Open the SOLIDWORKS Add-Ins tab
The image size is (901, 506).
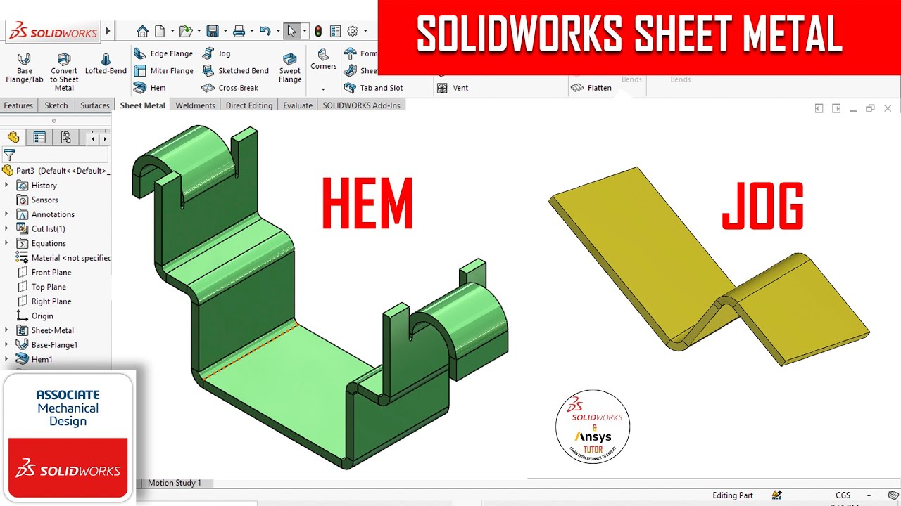click(361, 105)
